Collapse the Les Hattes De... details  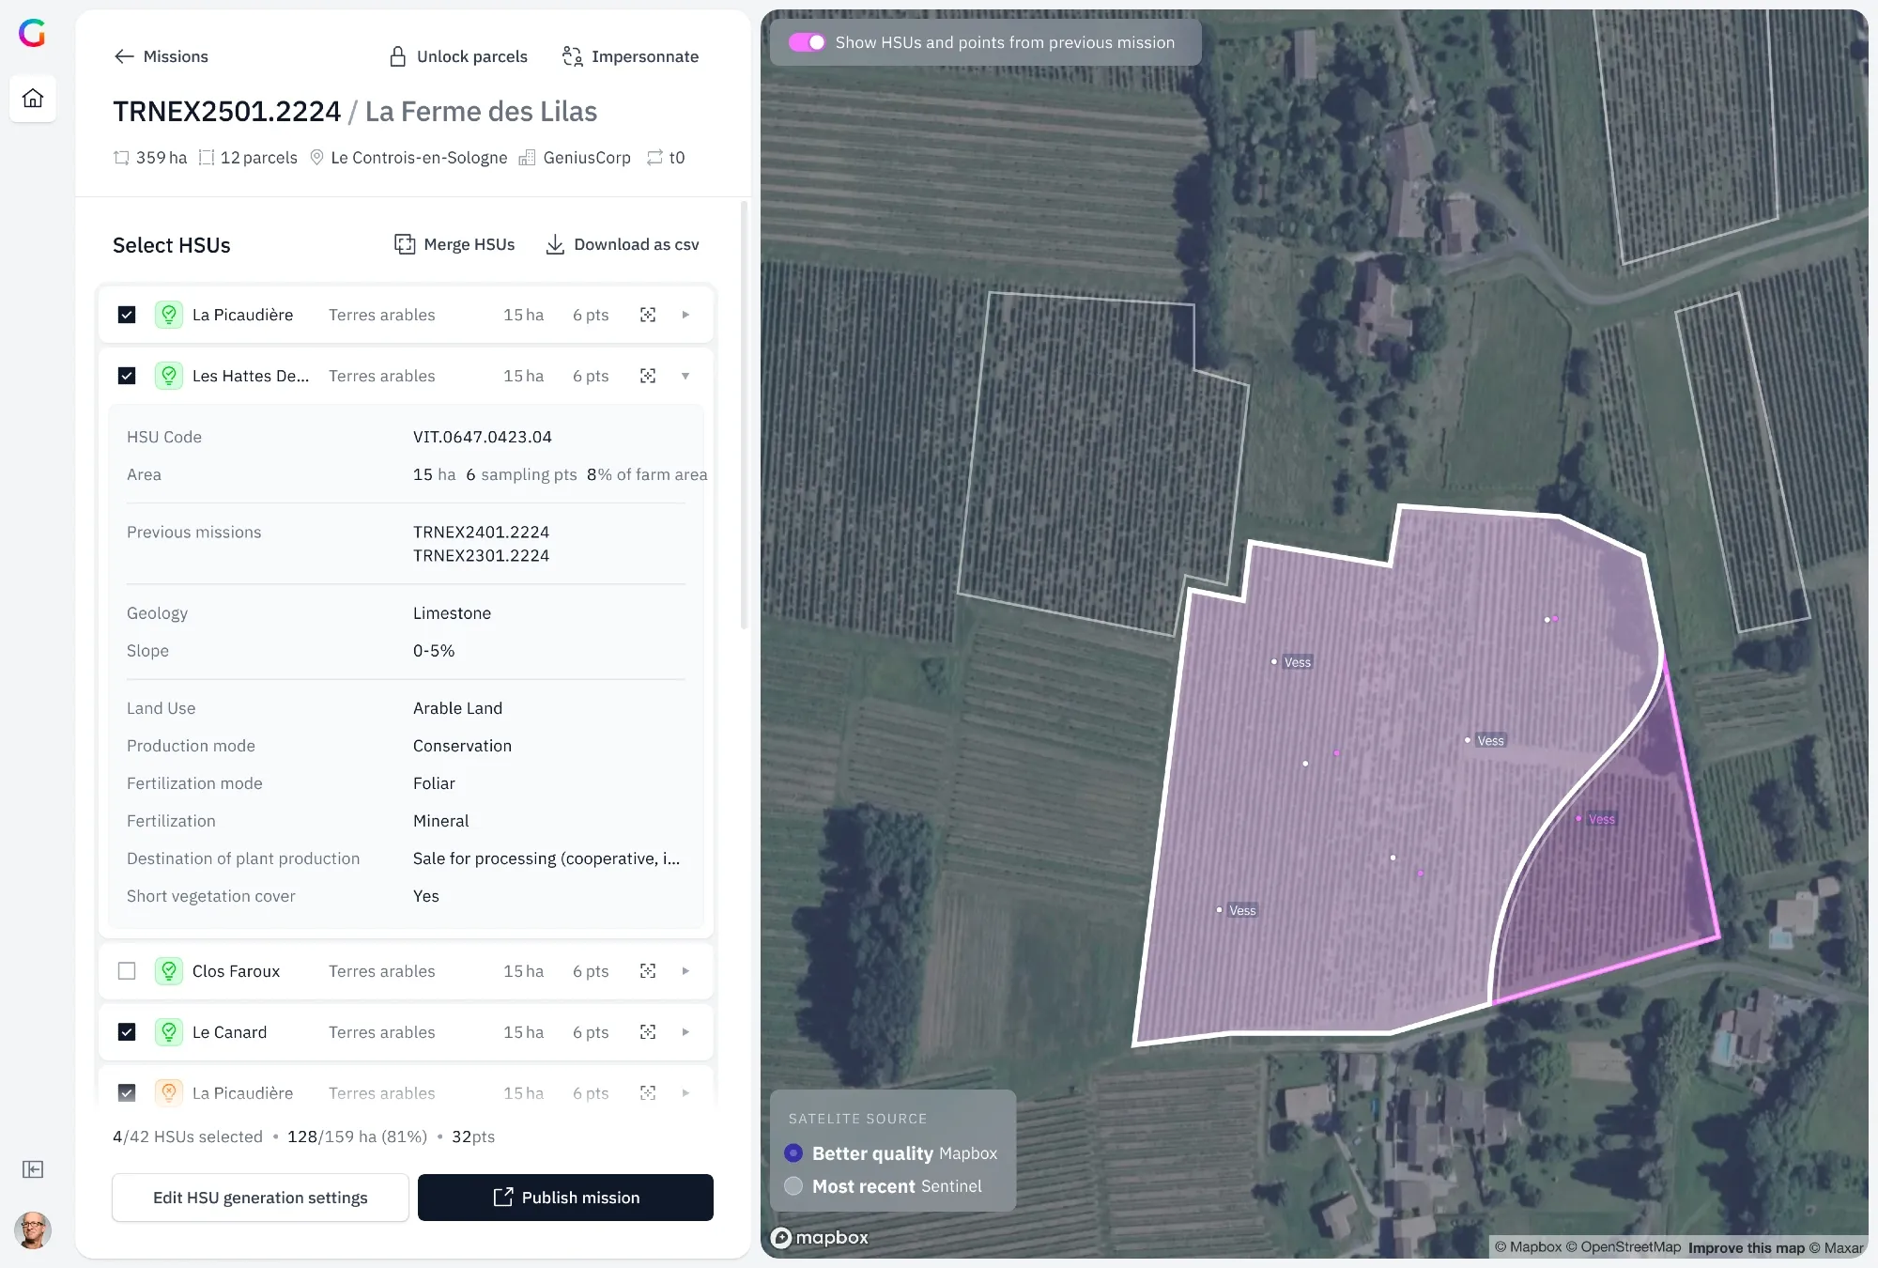685,376
